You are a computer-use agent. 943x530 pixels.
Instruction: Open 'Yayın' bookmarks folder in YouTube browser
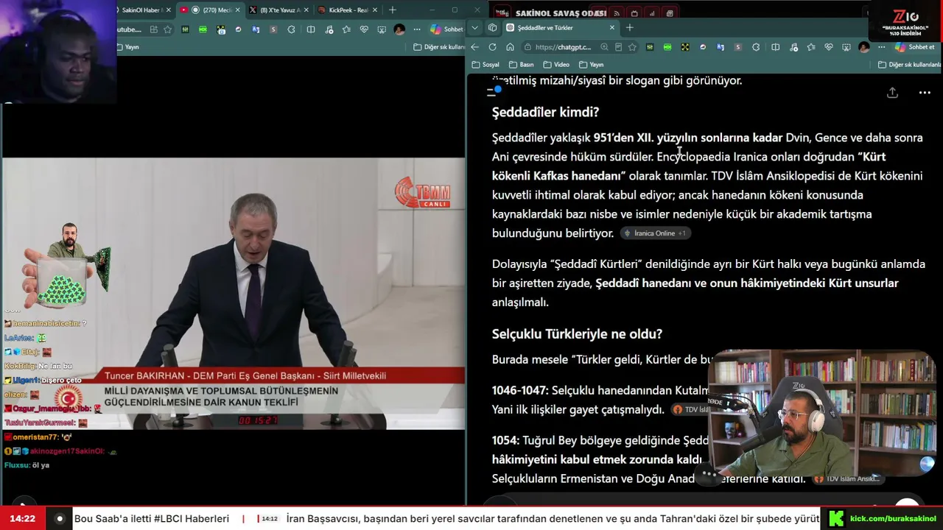pyautogui.click(x=127, y=47)
